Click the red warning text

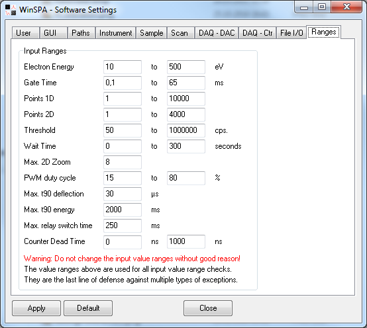click(132, 259)
